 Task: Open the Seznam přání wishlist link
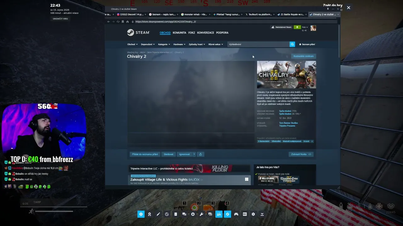pos(307,44)
